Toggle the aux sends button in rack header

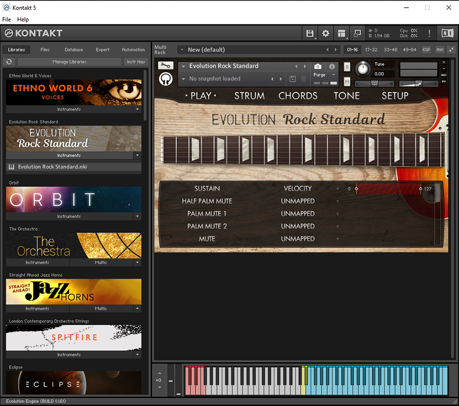(x=440, y=50)
